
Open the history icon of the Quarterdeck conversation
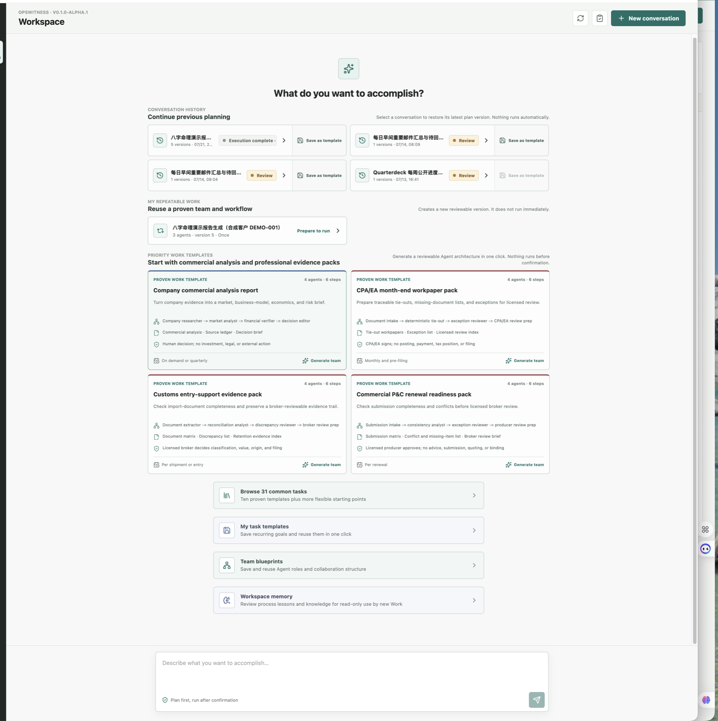[362, 175]
